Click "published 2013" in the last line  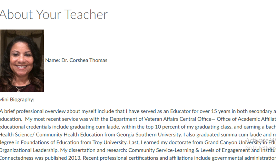tap(63, 158)
